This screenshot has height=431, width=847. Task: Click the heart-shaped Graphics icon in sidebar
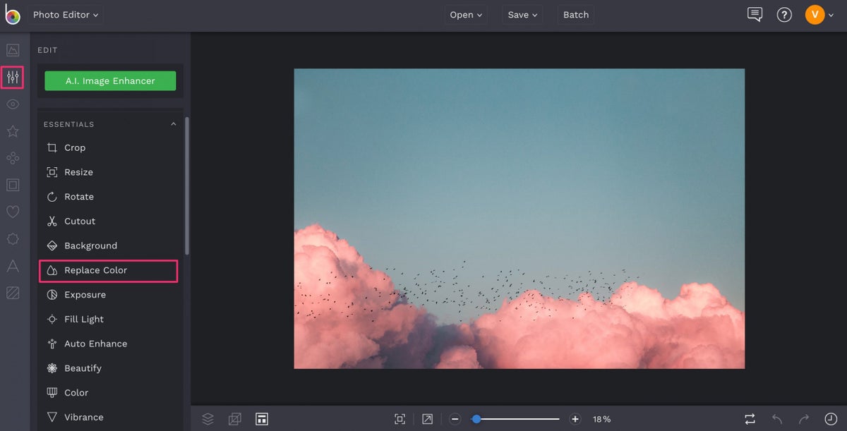point(12,212)
